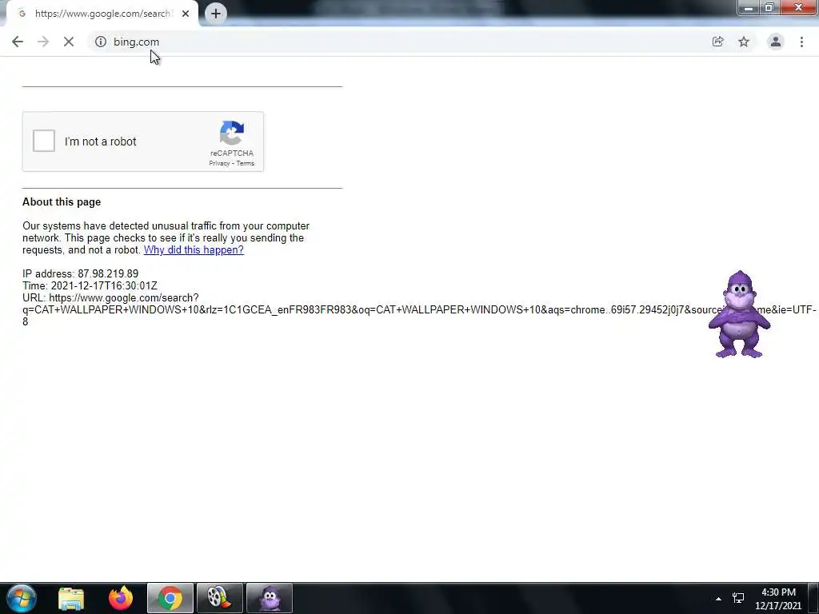Screen dimensions: 819x614
Task: Switch to Chrome in the taskbar
Action: [170, 598]
